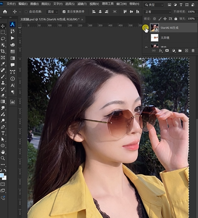The image size is (198, 218).
Task: Select the Pen tool
Action: pos(3,127)
